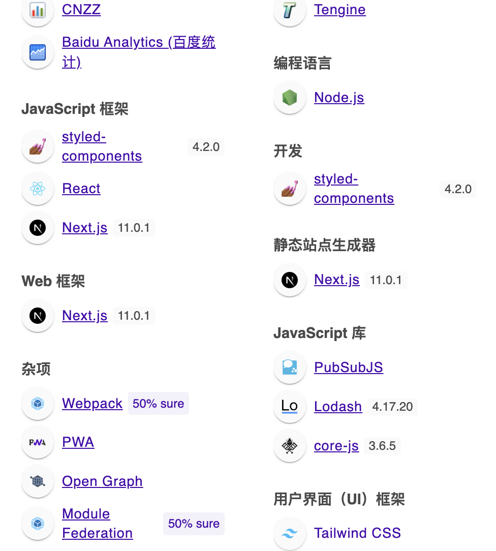Click core-js version 3.6.5
The width and height of the screenshot is (496, 551).
point(382,446)
